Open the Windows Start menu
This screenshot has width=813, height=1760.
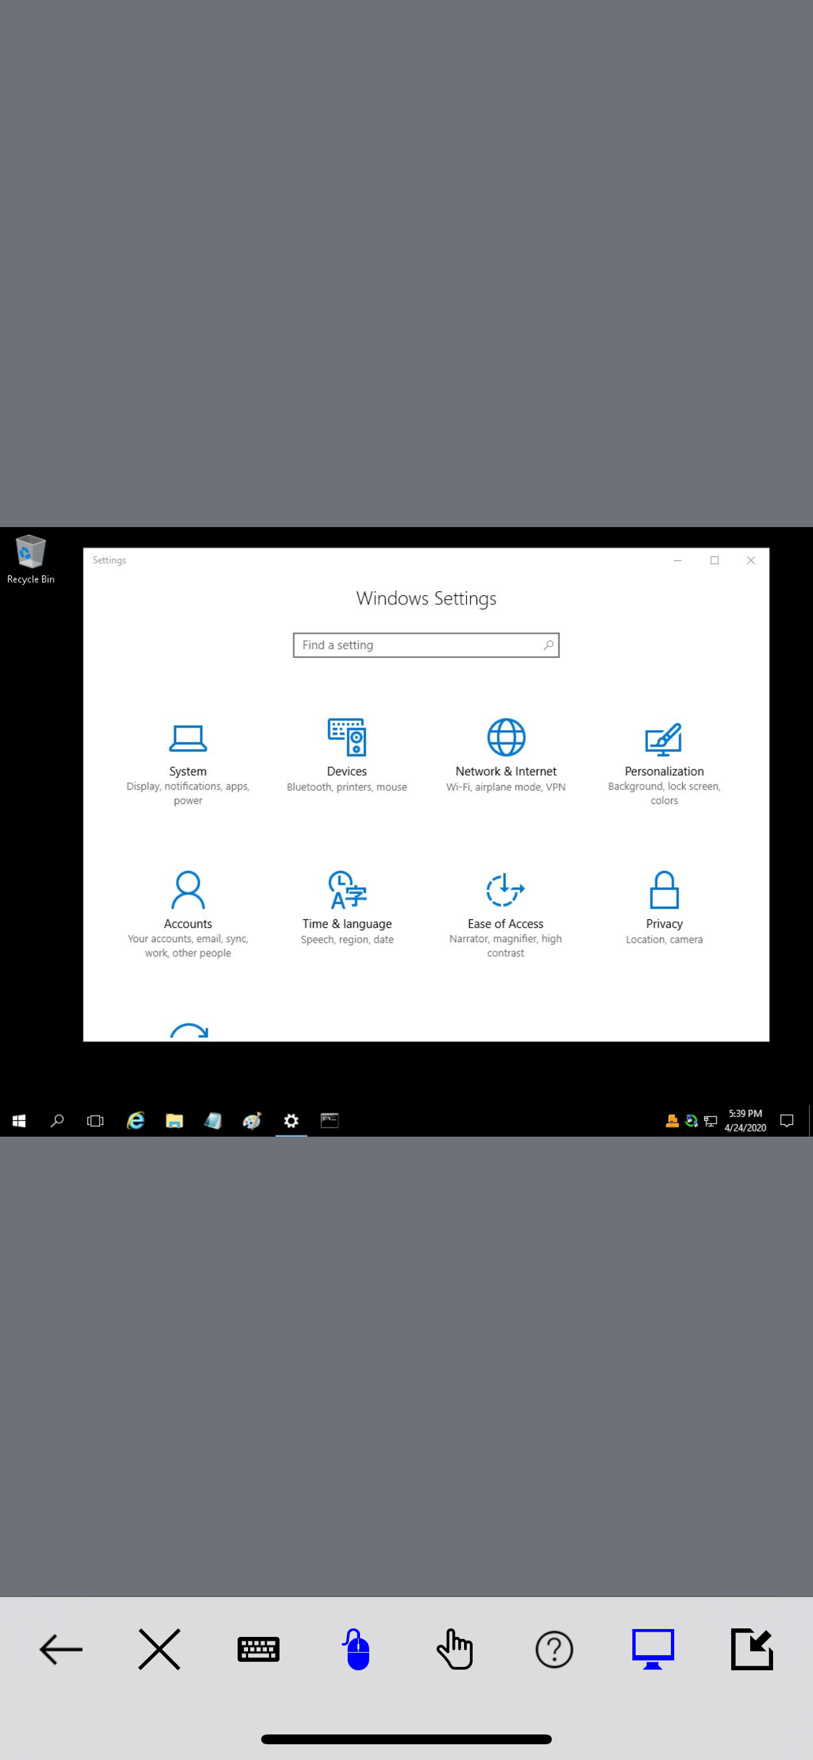pos(19,1120)
